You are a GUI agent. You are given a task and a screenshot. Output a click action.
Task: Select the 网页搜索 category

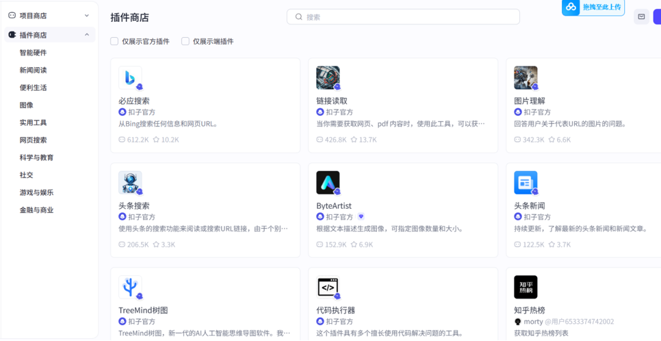(34, 140)
